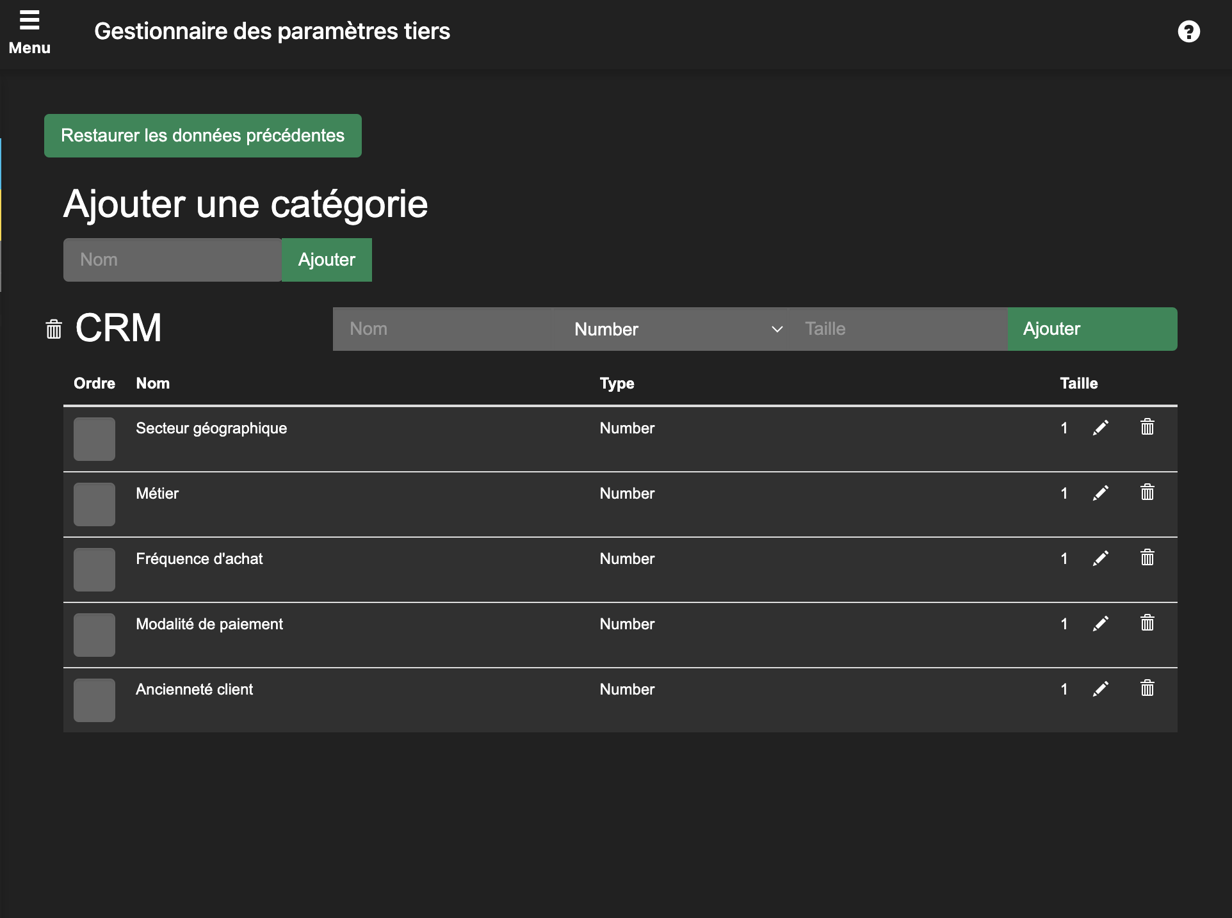This screenshot has width=1232, height=918.
Task: Select the Secteur géographique name text
Action: [211, 428]
